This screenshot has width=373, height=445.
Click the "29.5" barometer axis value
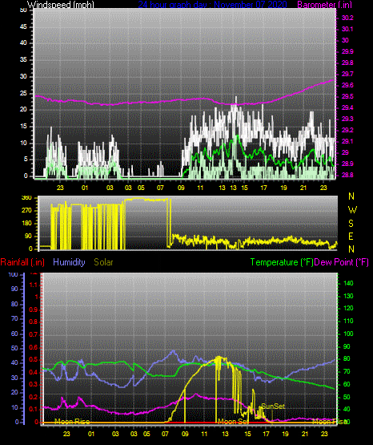pyautogui.click(x=347, y=96)
